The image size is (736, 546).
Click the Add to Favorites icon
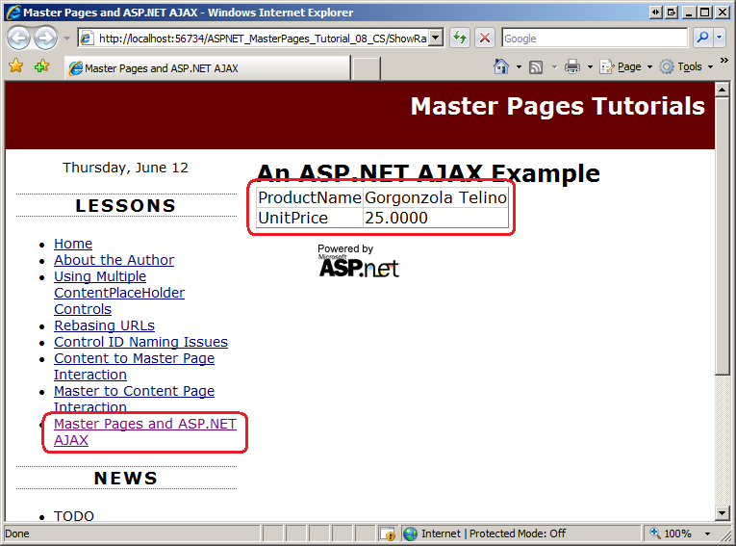41,66
